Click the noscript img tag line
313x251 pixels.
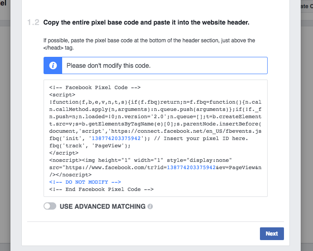coord(141,161)
